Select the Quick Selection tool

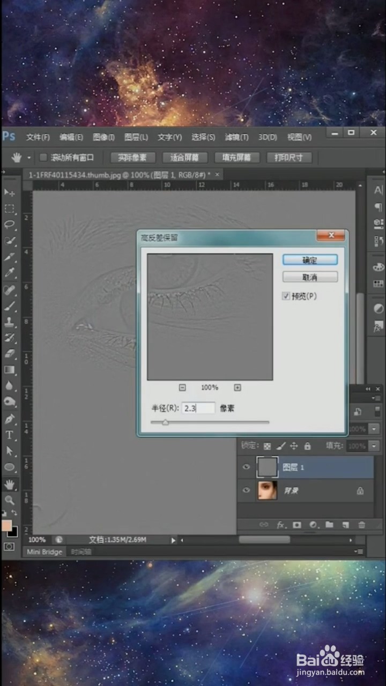(10, 241)
